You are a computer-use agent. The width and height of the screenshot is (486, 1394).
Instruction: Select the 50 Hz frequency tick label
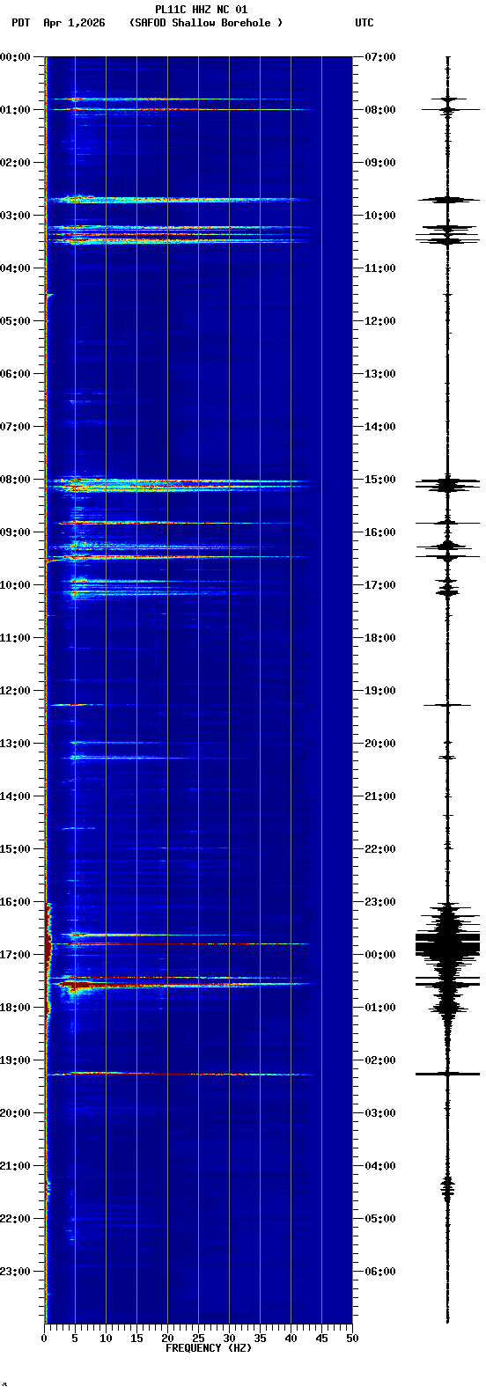pos(352,1339)
